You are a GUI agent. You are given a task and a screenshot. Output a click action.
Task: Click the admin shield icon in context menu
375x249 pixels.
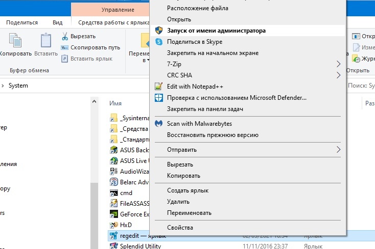pyautogui.click(x=159, y=31)
